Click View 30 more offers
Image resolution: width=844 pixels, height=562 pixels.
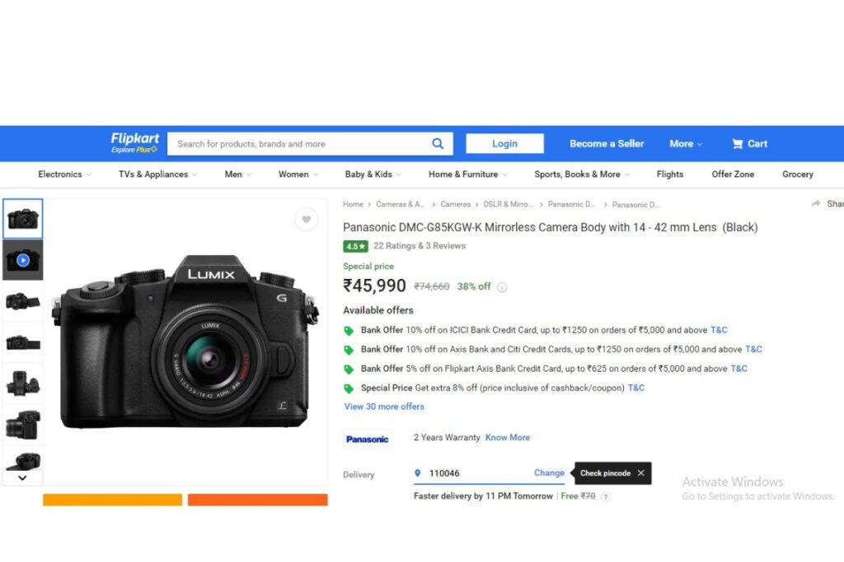[384, 407]
